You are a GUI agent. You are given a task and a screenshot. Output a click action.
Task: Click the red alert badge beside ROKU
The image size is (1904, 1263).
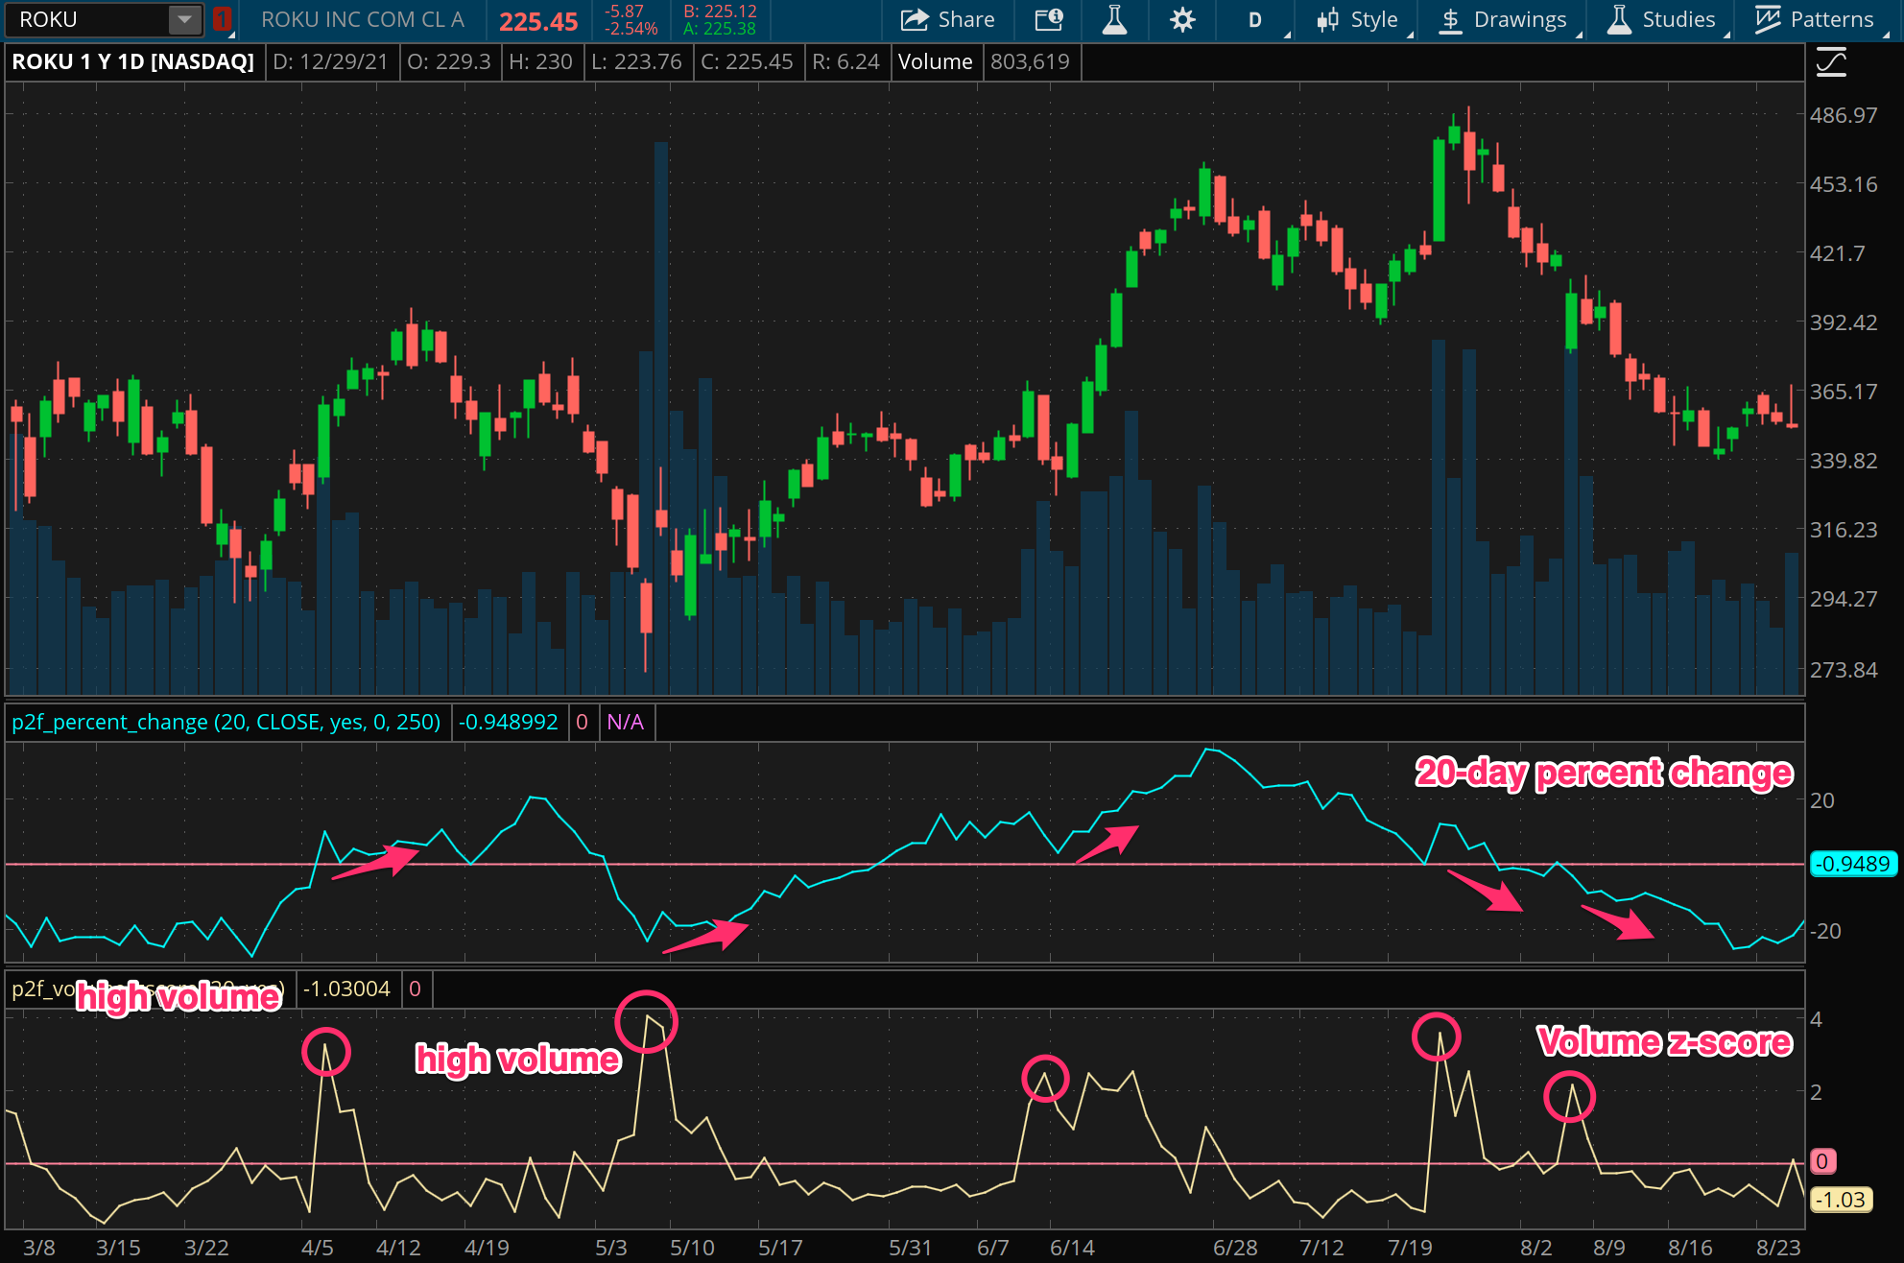click(x=222, y=19)
